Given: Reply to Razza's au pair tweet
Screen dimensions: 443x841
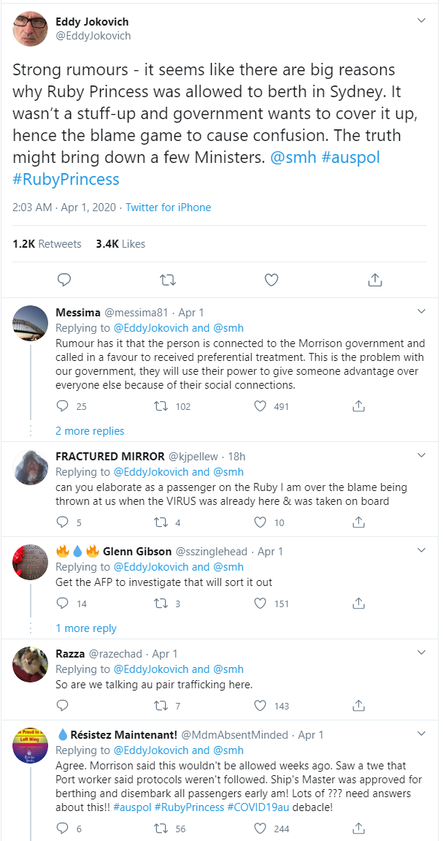Looking at the screenshot, I should tap(63, 706).
